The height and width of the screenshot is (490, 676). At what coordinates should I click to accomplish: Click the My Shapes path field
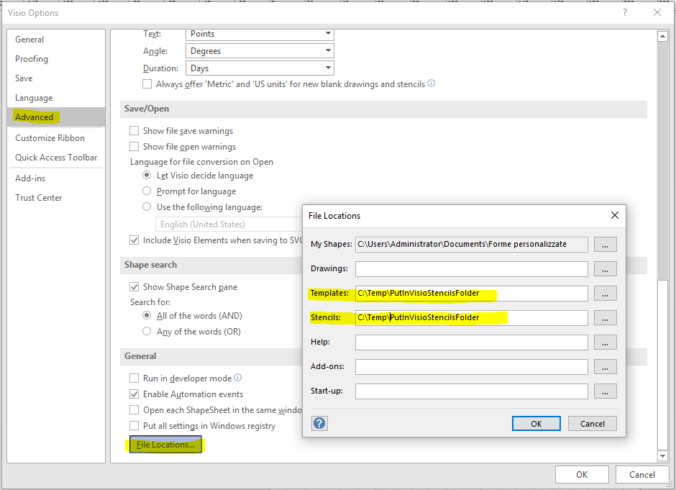472,244
